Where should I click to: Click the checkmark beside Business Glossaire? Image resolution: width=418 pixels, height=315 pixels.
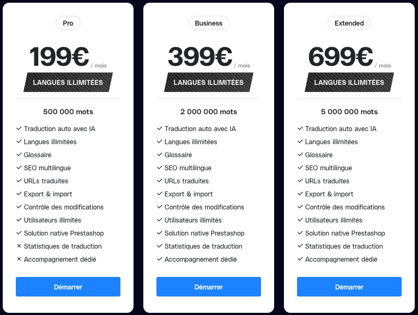(160, 155)
